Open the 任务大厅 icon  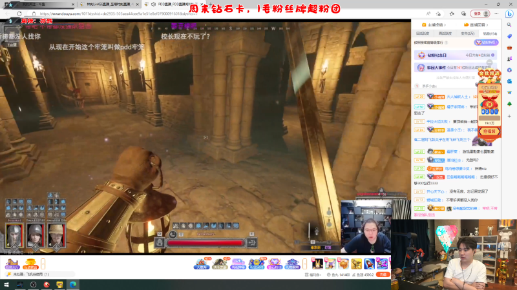(12, 264)
